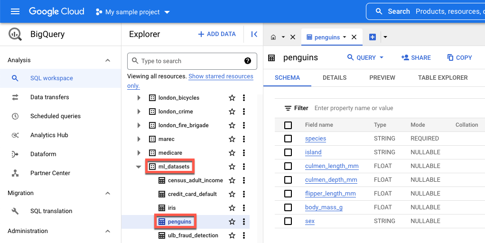Collapse the ml_datasets dataset tree
The image size is (485, 243).
pos(139,167)
